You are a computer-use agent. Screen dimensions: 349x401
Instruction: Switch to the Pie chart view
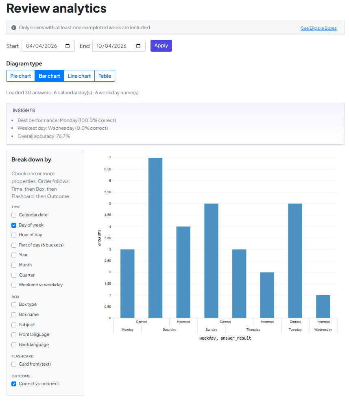(20, 76)
